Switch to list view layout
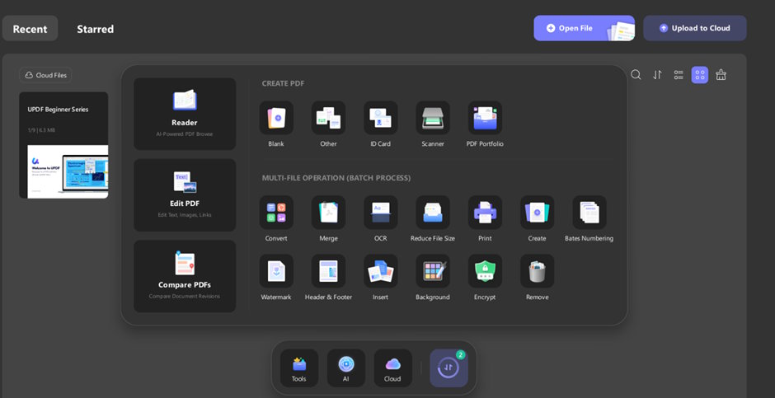This screenshot has height=398, width=775. pos(679,75)
